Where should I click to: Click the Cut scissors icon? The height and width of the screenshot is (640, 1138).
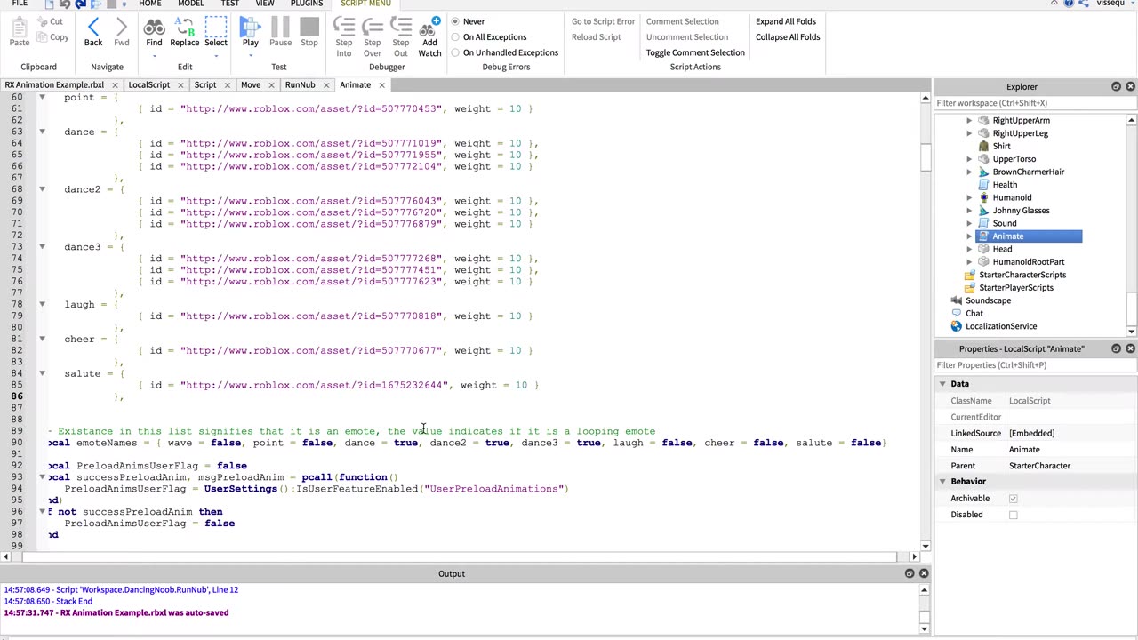[42, 21]
